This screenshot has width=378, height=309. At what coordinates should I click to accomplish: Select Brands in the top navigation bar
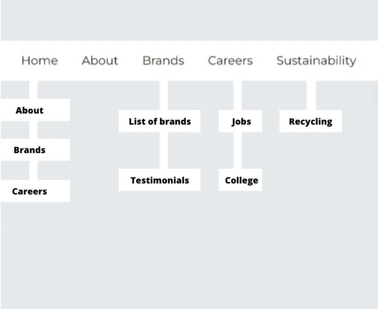(163, 61)
